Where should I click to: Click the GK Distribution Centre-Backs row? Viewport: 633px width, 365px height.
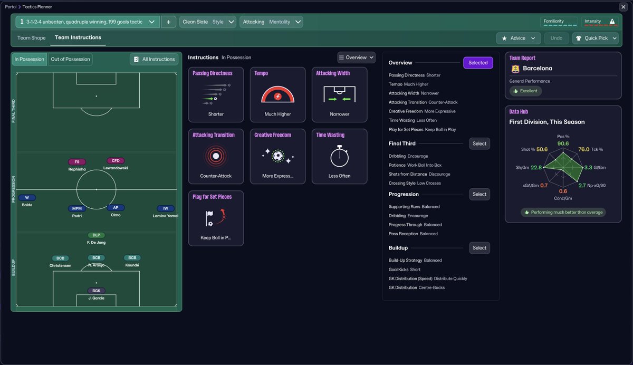click(417, 287)
